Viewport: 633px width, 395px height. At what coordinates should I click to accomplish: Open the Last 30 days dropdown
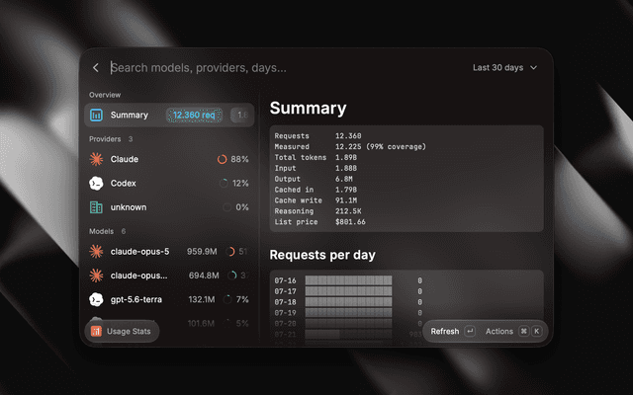click(504, 68)
